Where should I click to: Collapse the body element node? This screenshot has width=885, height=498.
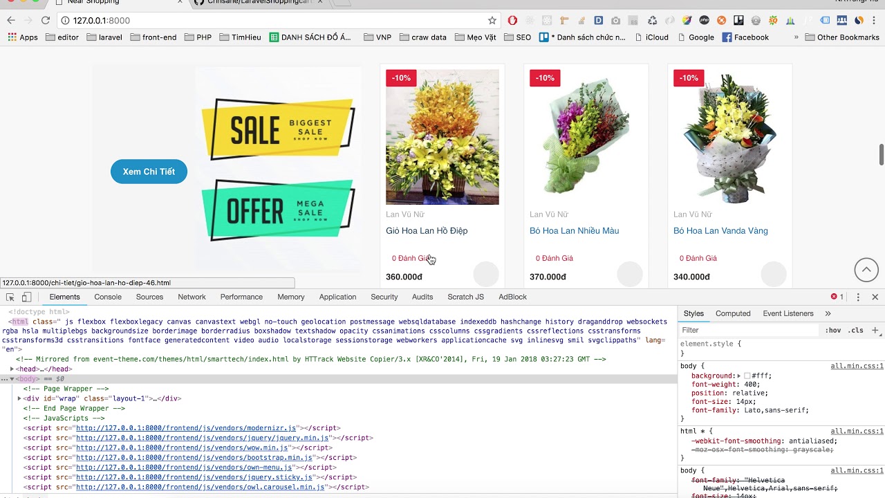pyautogui.click(x=12, y=379)
